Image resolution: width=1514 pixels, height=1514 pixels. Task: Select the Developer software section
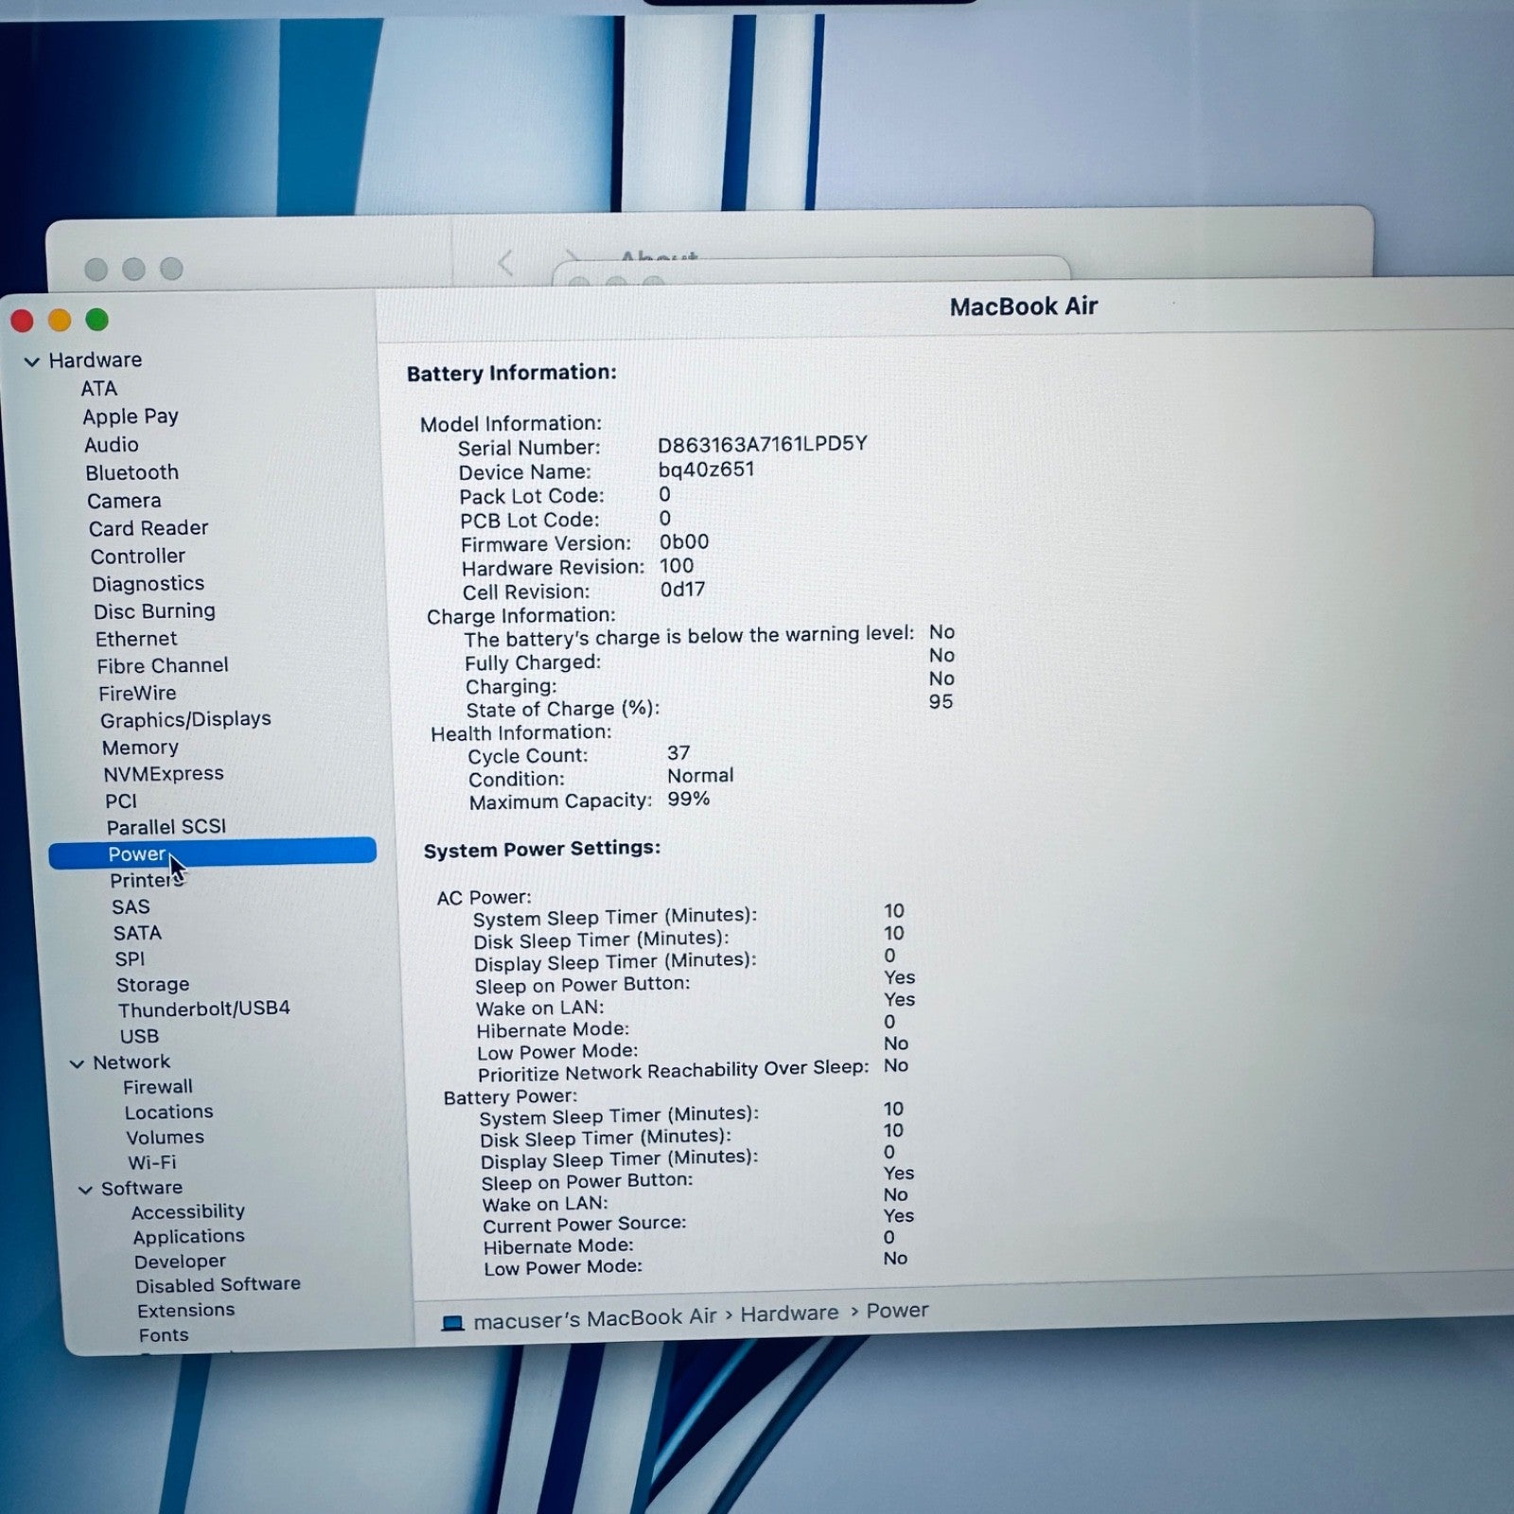(180, 1260)
